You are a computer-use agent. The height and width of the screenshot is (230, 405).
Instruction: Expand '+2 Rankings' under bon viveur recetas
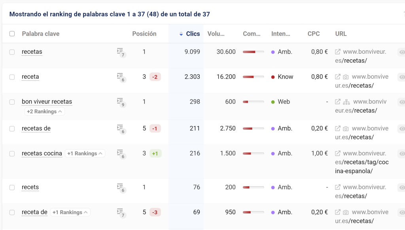click(x=44, y=112)
